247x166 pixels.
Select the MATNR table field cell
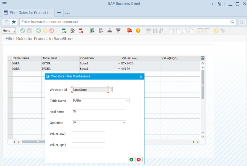(x=61, y=63)
